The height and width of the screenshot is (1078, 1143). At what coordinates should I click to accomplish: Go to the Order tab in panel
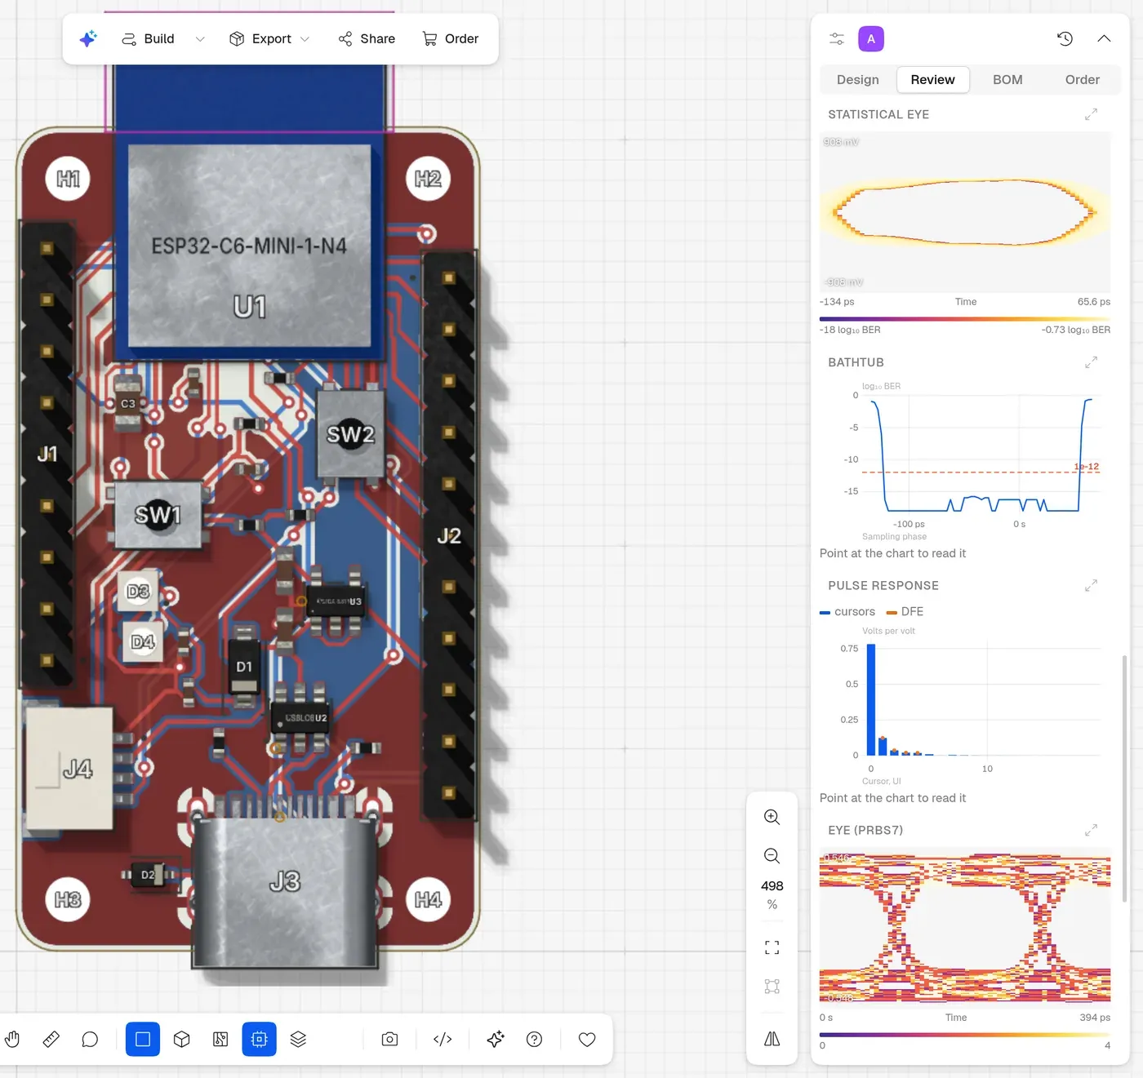(x=1083, y=79)
